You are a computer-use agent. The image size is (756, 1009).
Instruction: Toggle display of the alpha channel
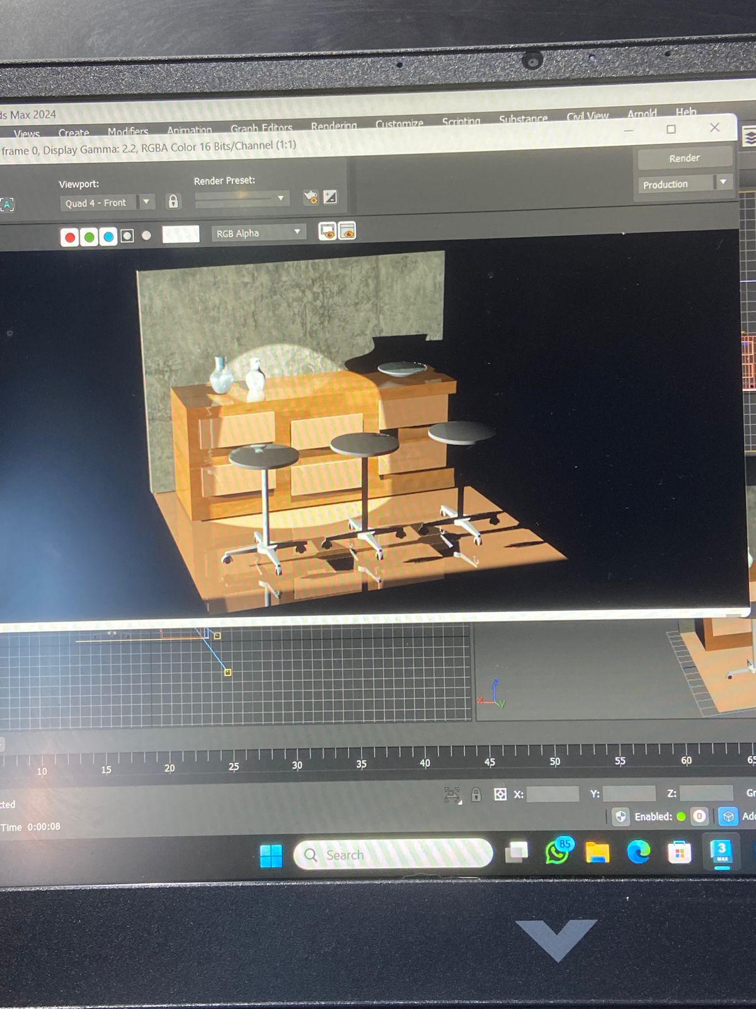pyautogui.click(x=127, y=236)
